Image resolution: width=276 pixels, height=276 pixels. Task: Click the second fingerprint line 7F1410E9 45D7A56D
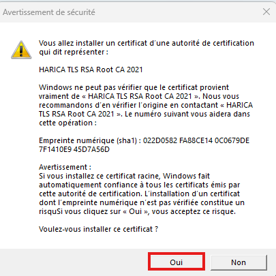pyautogui.click(x=74, y=149)
